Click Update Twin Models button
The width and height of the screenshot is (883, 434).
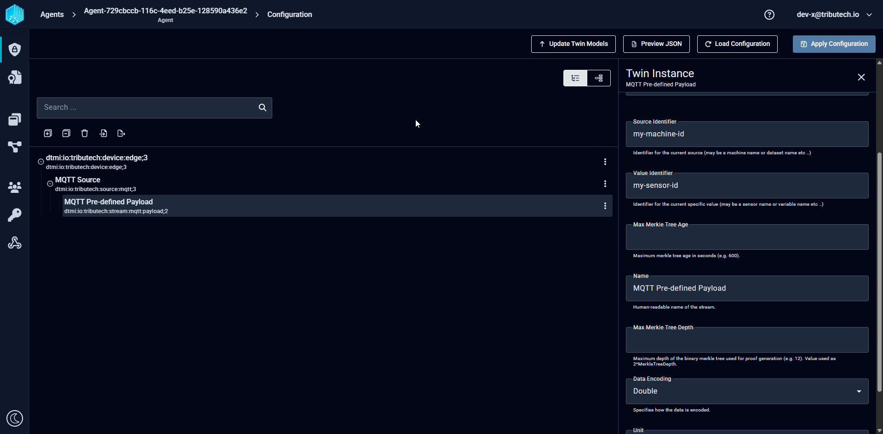click(x=573, y=44)
